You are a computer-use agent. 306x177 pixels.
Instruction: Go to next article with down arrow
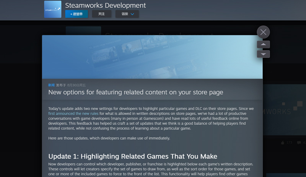(263, 54)
